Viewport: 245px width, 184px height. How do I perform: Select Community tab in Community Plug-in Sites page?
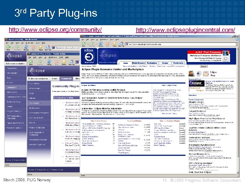click(66, 79)
